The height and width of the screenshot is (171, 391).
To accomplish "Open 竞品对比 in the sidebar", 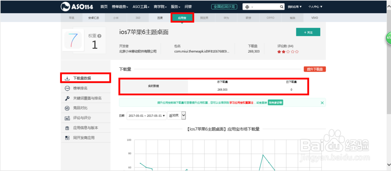I will [x=86, y=108].
